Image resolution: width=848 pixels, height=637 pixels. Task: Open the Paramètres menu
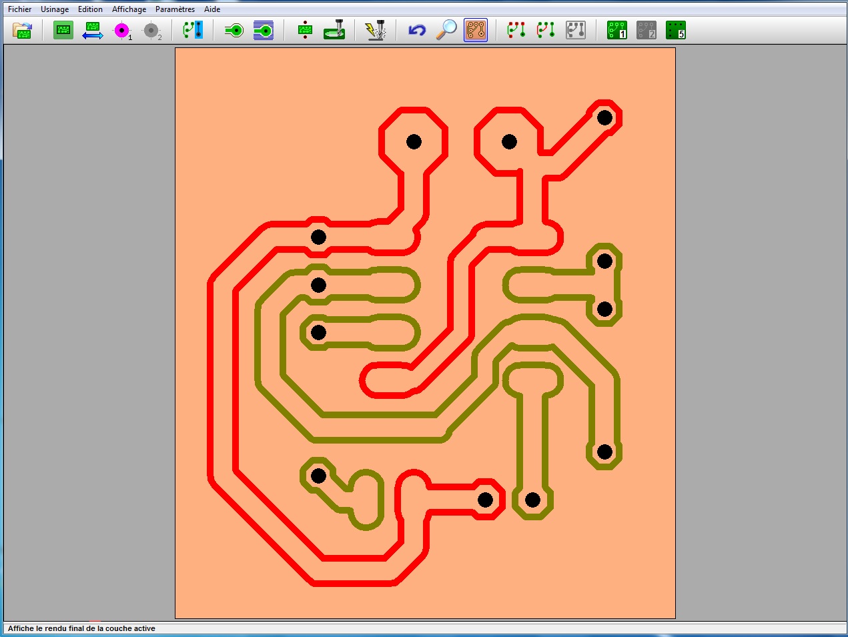175,9
